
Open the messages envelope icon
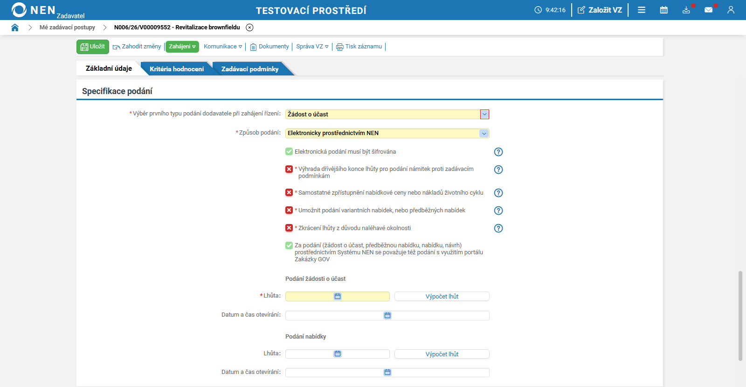[x=709, y=10]
